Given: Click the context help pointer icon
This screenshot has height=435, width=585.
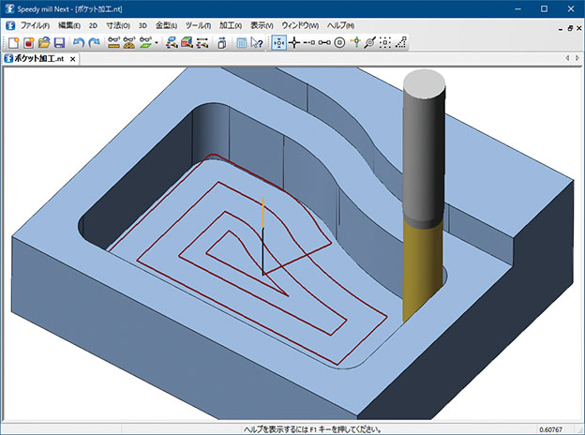Looking at the screenshot, I should 258,43.
